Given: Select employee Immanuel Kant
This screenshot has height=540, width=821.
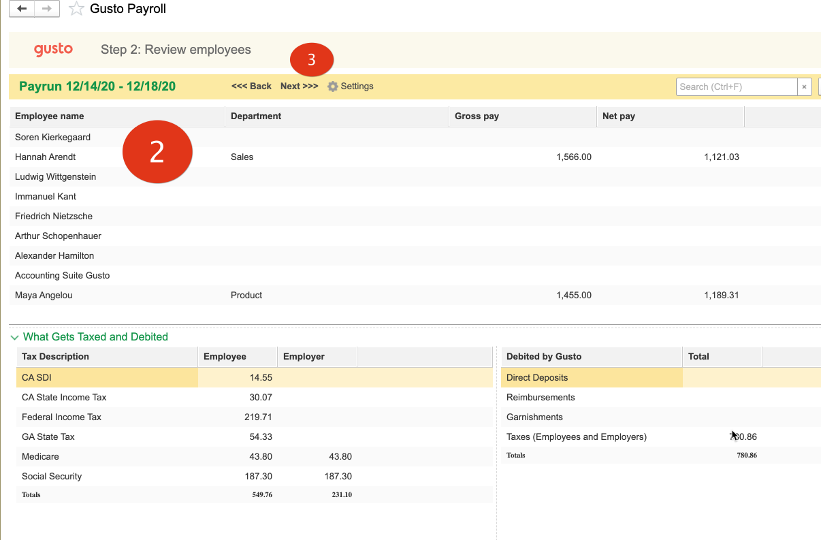Looking at the screenshot, I should [415, 196].
